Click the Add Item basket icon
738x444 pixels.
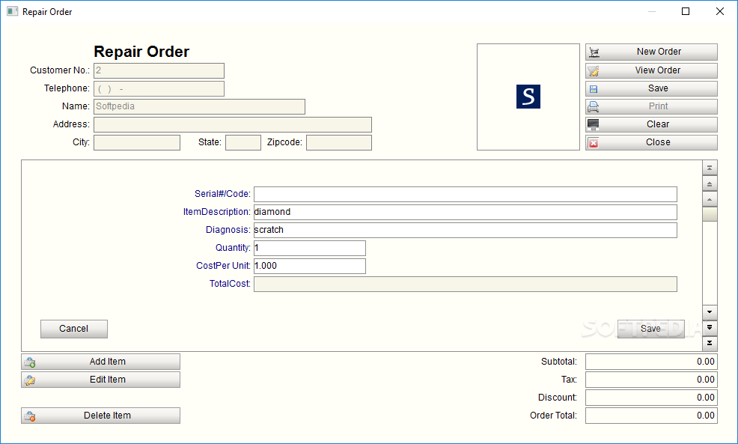pos(30,362)
